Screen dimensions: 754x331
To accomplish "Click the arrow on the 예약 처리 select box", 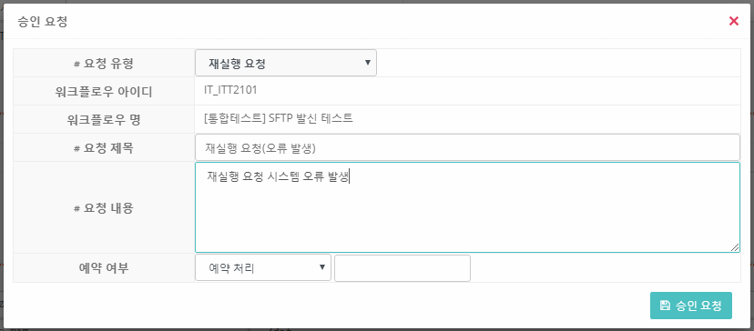I will (322, 267).
